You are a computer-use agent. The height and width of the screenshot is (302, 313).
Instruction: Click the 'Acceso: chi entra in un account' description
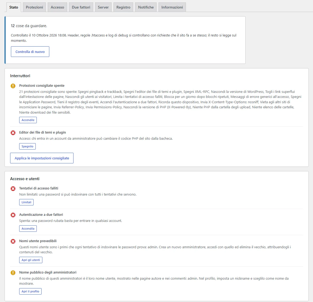pos(96,139)
